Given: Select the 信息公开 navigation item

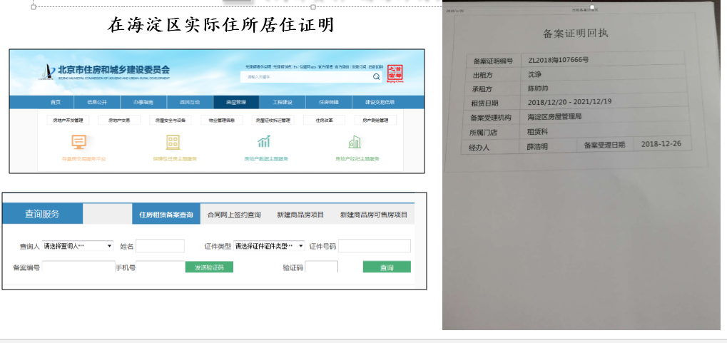Looking at the screenshot, I should pyautogui.click(x=98, y=102).
